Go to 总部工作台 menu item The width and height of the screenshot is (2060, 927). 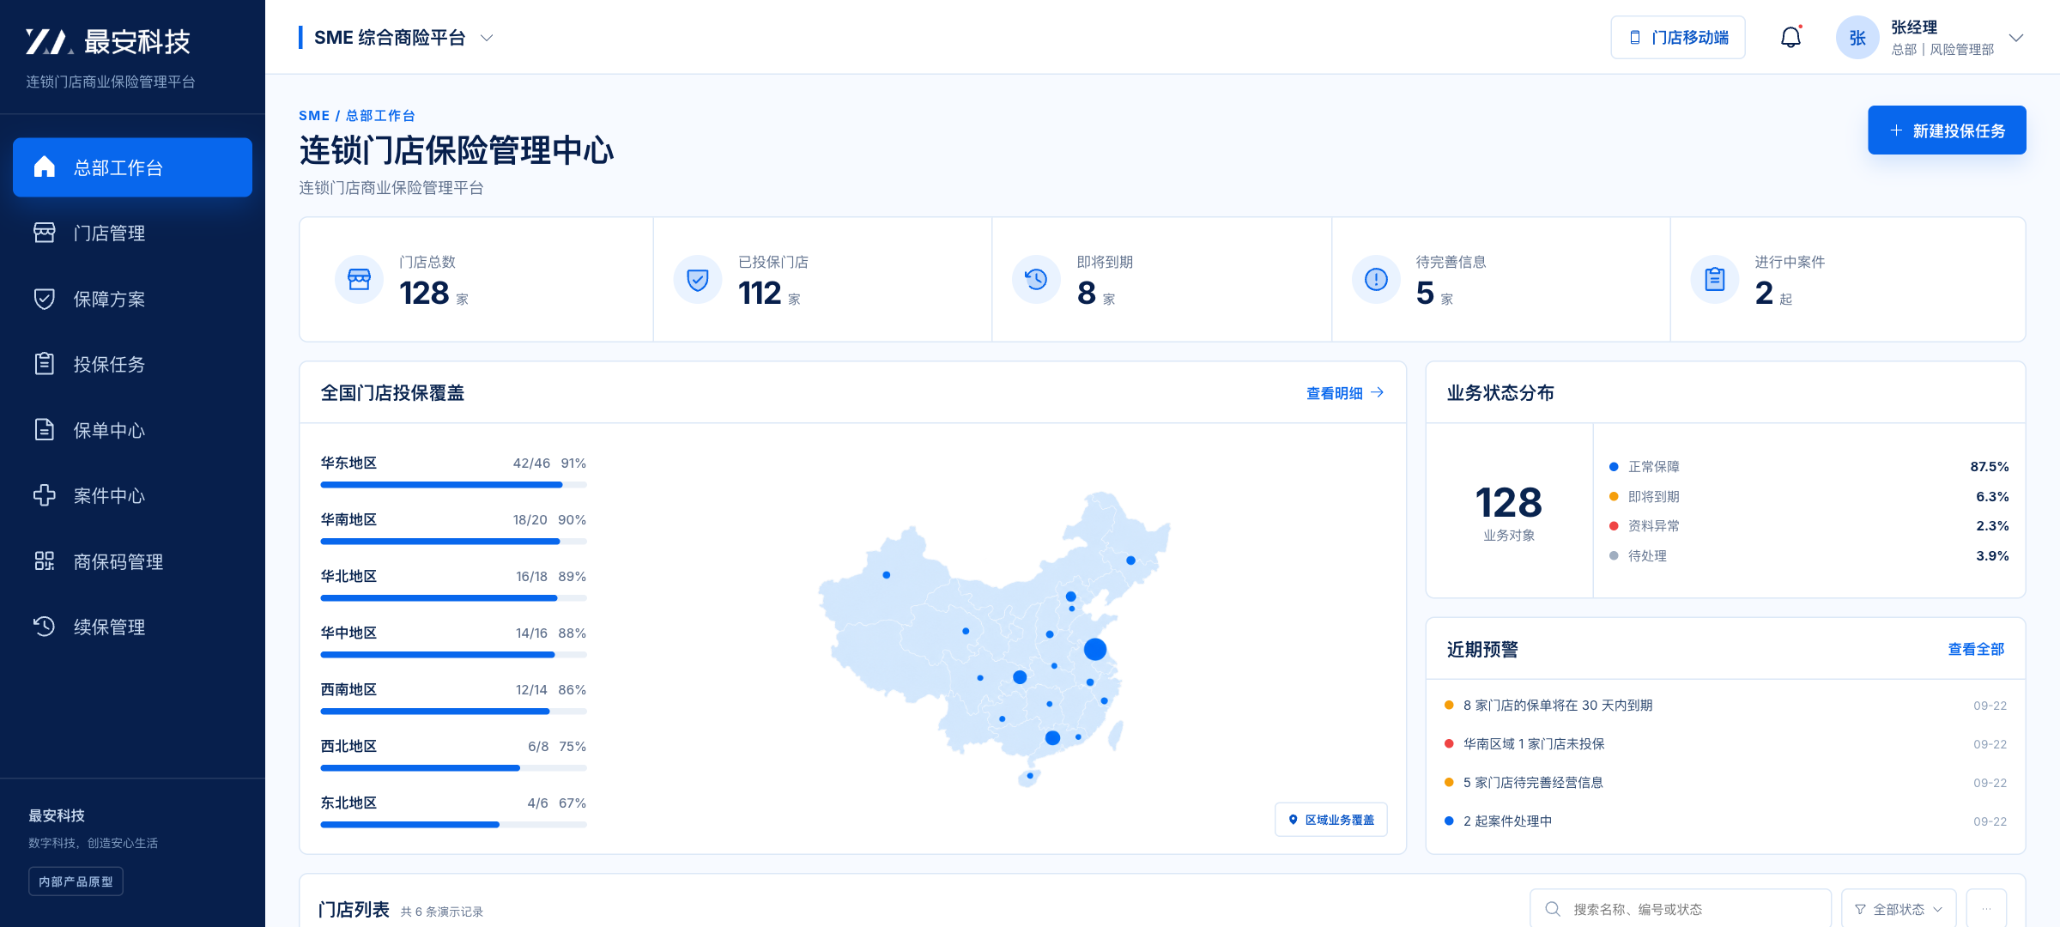point(132,167)
